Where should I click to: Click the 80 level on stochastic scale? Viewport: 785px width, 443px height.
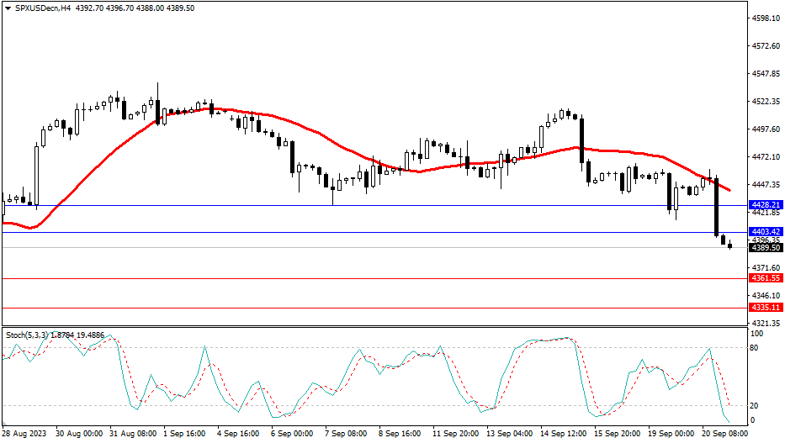pos(756,347)
